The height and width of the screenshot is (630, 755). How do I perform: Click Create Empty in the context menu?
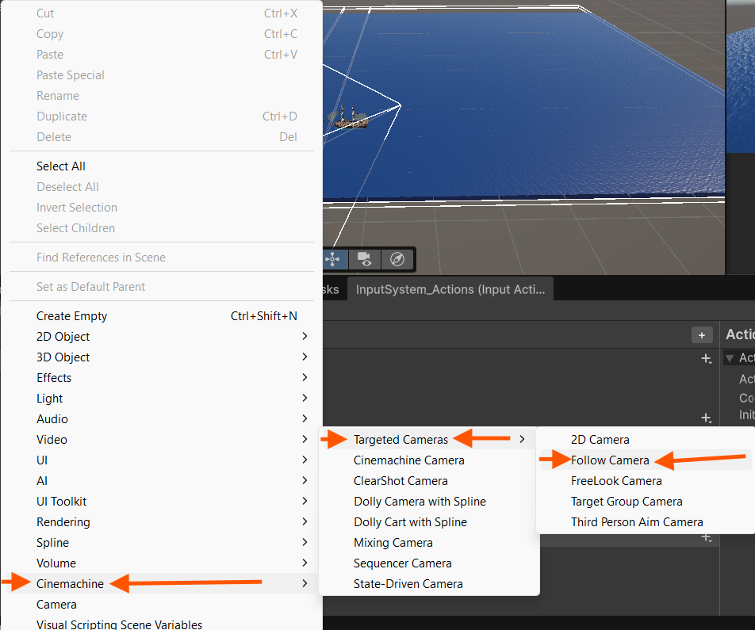[71, 316]
